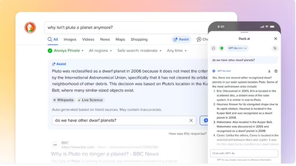Screen dimensions: 296x166
Task: Open the GPT-4o mini model dropdown
Action: click(238, 48)
